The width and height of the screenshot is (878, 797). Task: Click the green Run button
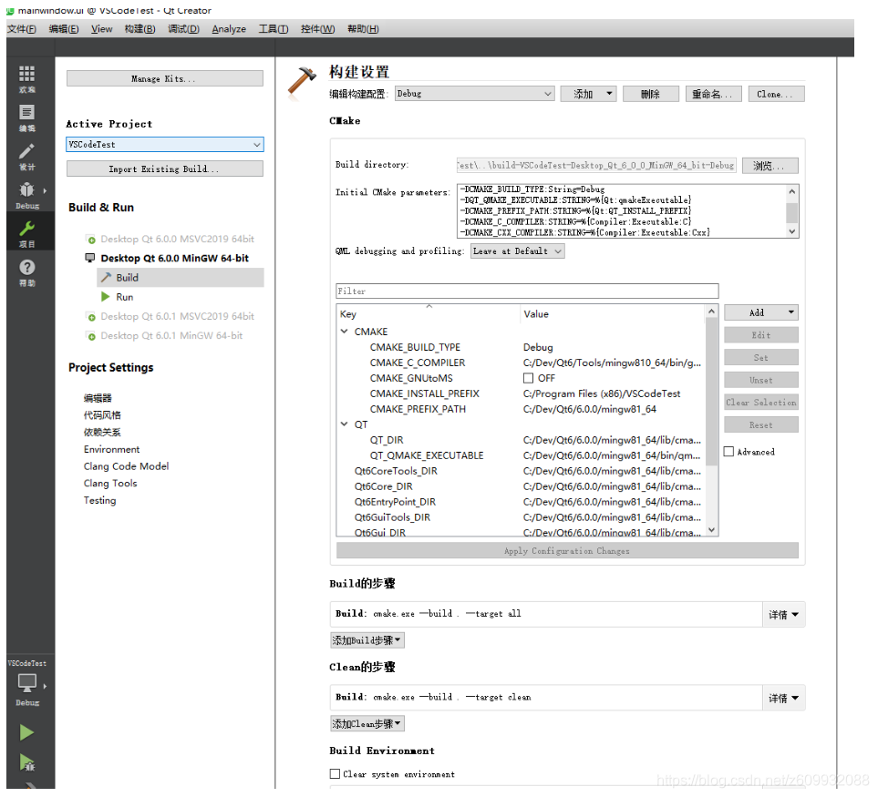(x=26, y=732)
